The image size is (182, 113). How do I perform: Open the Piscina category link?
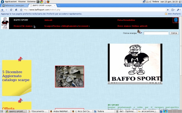(x=56, y=26)
